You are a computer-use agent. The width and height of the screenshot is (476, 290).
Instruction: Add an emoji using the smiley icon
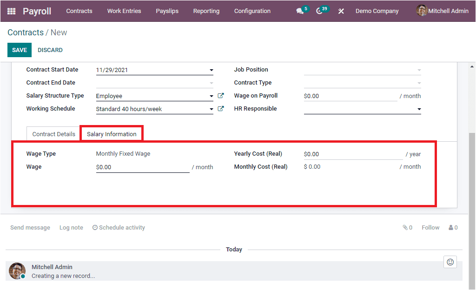pyautogui.click(x=450, y=262)
